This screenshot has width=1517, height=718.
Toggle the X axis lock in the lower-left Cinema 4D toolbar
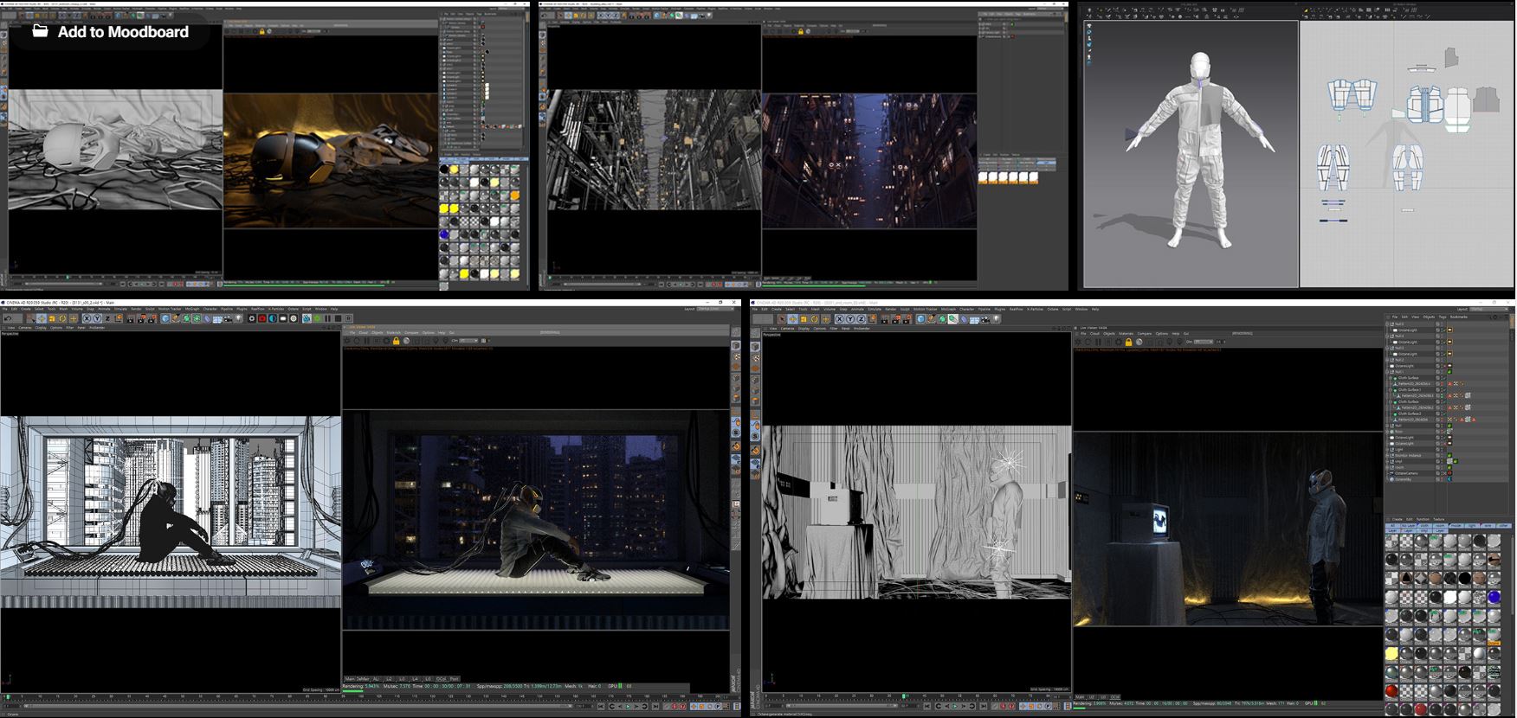(x=87, y=318)
